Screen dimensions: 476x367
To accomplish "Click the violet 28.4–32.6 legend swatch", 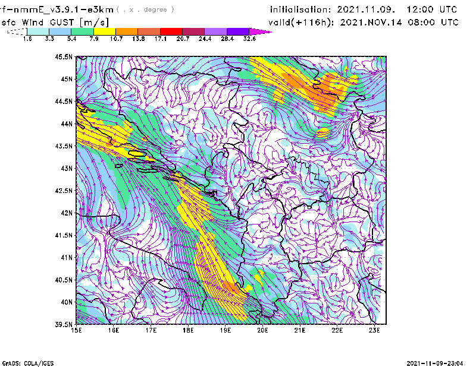I will tap(238, 31).
